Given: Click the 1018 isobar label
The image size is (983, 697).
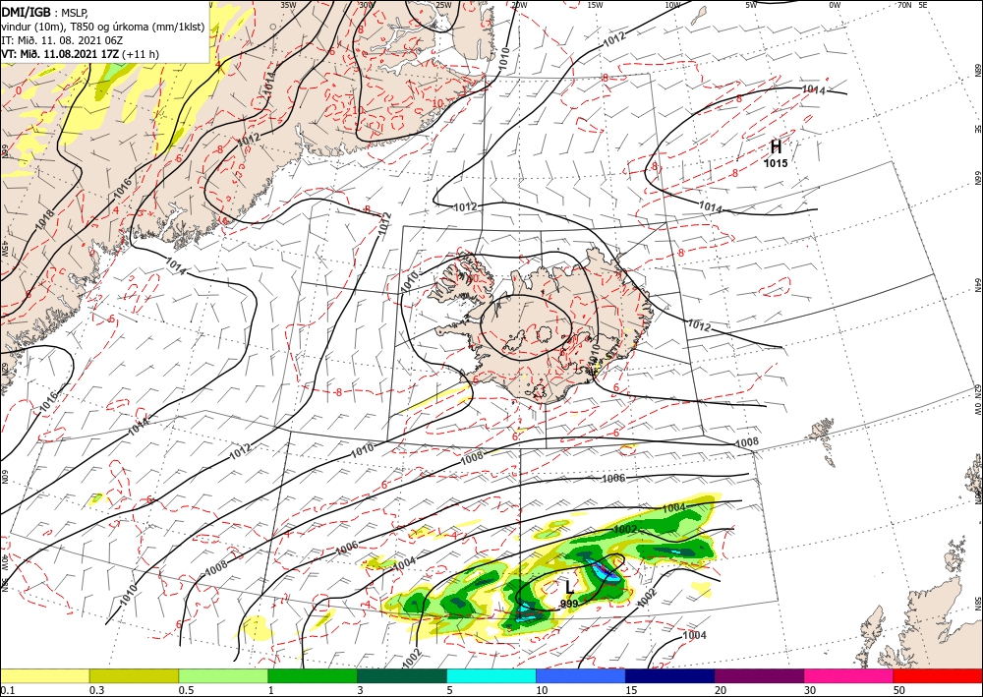Looking at the screenshot, I should tap(46, 219).
